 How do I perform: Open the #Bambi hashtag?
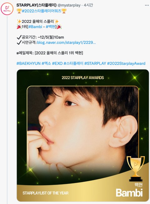pyautogui.click(x=35, y=27)
